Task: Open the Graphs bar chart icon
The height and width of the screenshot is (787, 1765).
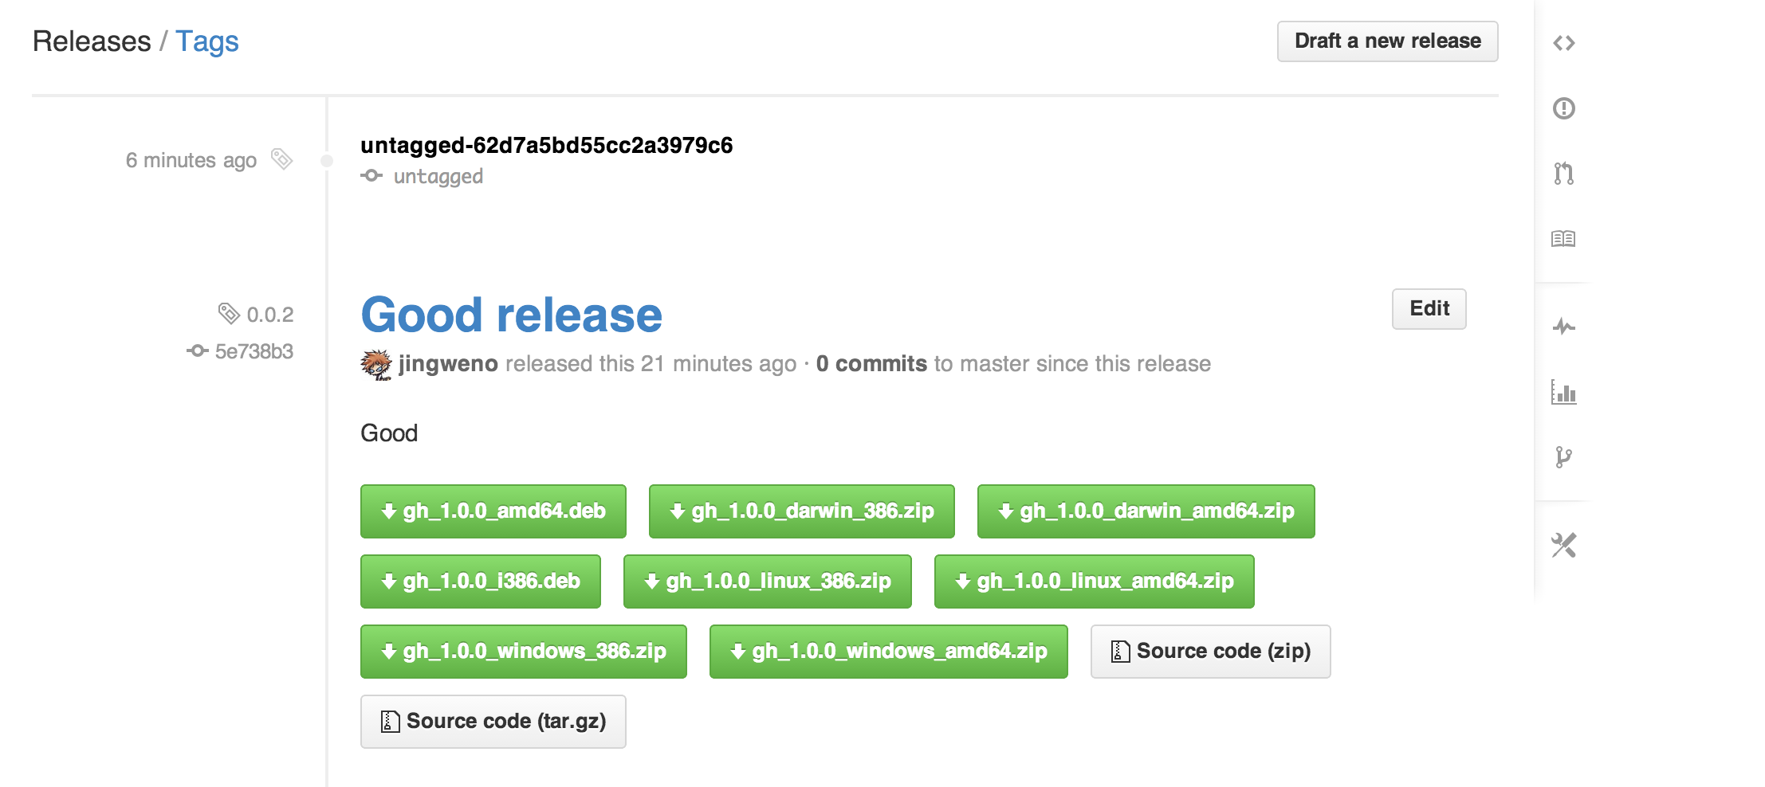Action: pos(1563,392)
